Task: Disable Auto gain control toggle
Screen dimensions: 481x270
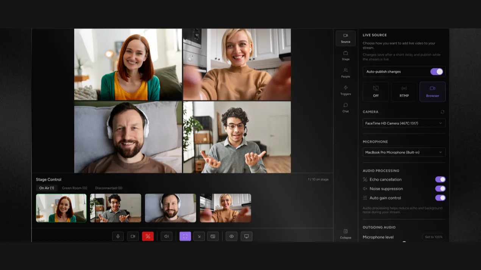Action: click(440, 198)
